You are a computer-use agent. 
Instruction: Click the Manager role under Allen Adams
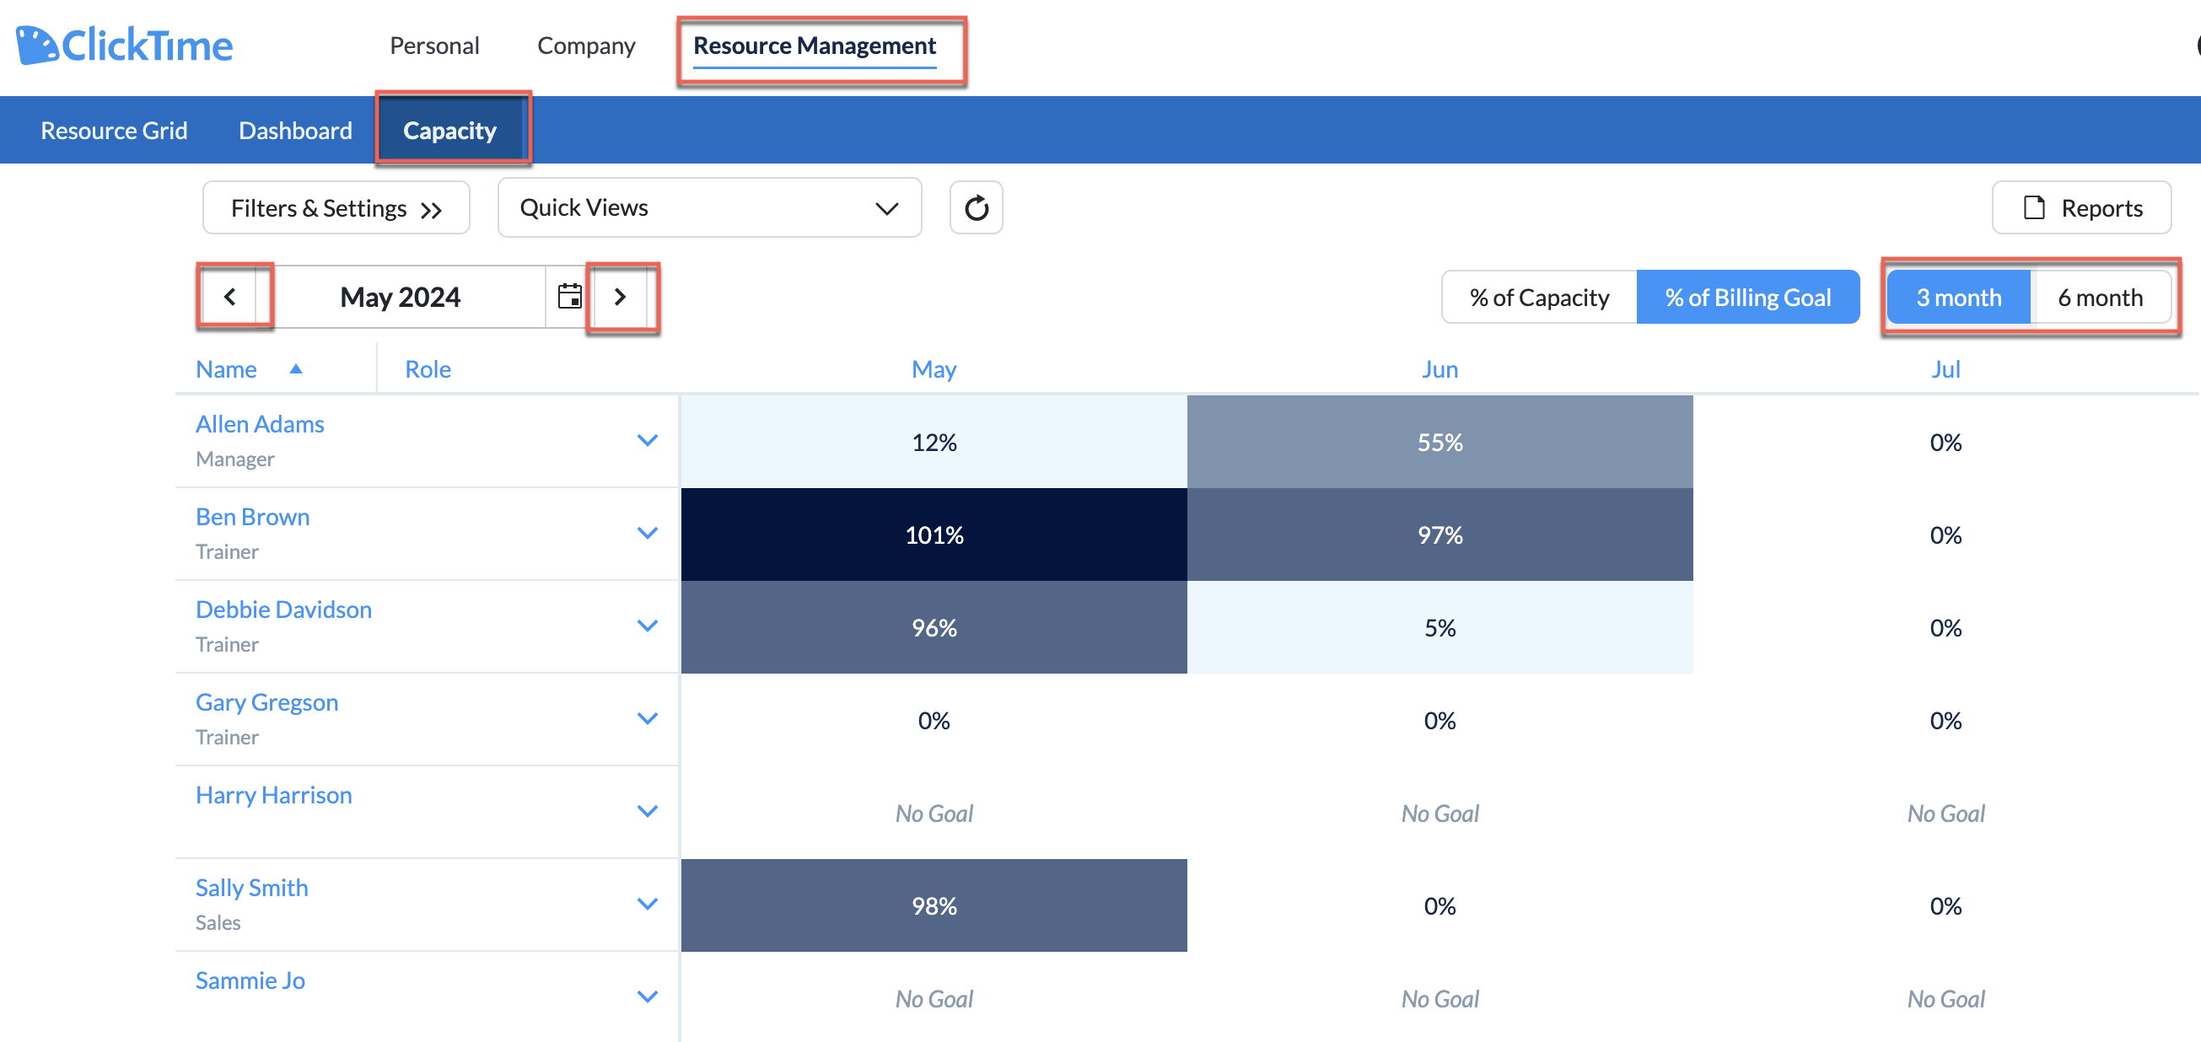click(x=235, y=459)
